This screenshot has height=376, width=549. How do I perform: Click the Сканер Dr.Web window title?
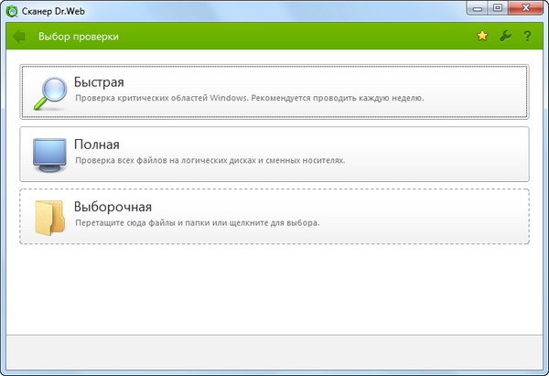[62, 11]
